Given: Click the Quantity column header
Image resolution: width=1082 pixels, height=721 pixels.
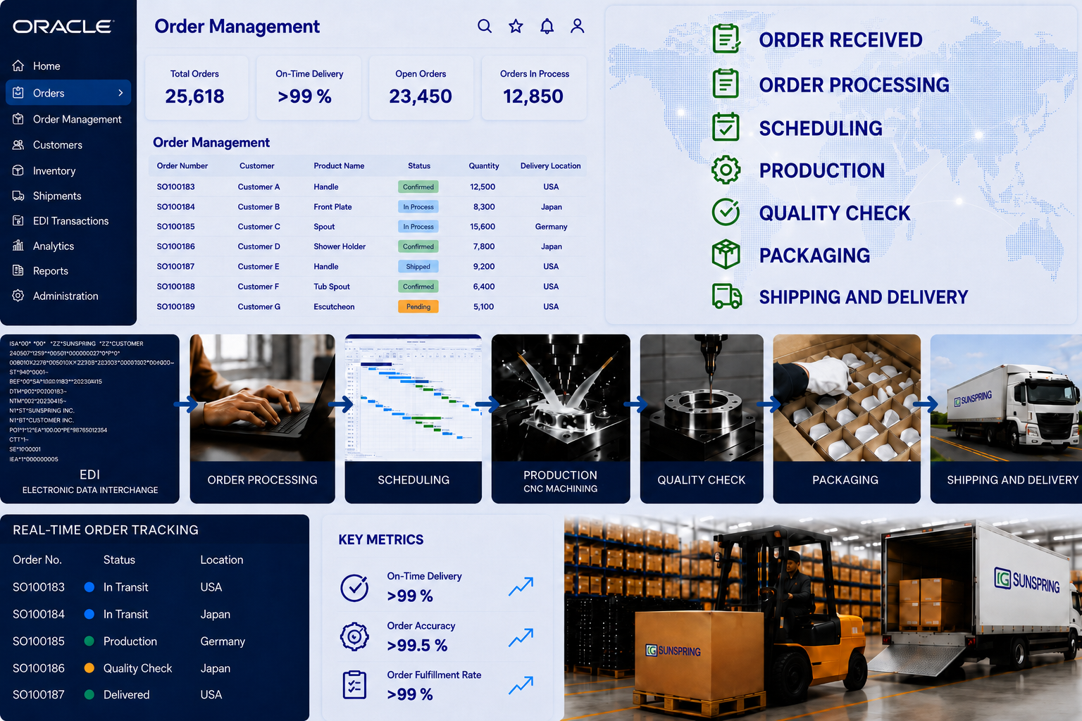Looking at the screenshot, I should pyautogui.click(x=484, y=166).
